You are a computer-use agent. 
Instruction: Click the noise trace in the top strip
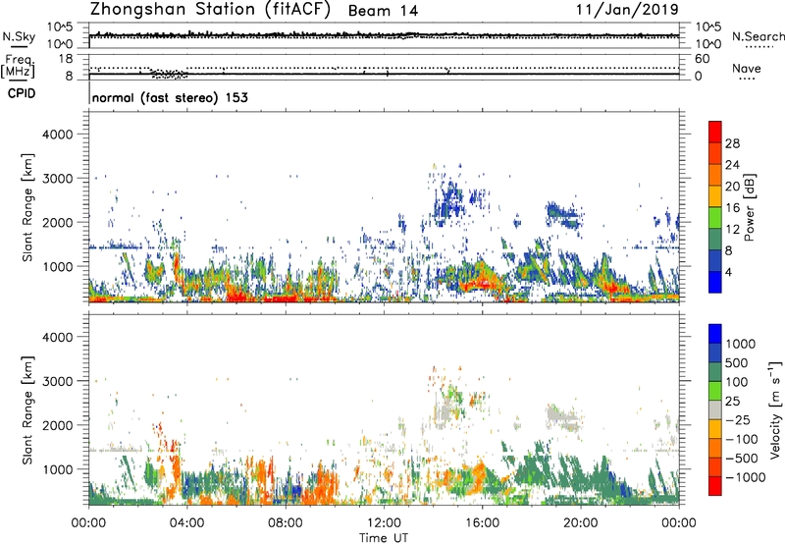(384, 35)
